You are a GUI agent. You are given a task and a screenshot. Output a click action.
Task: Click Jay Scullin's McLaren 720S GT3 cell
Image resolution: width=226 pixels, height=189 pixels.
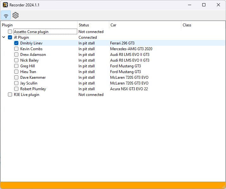[x=129, y=83]
